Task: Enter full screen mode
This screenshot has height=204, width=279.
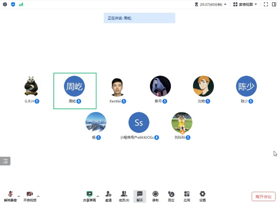Action: click(266, 4)
